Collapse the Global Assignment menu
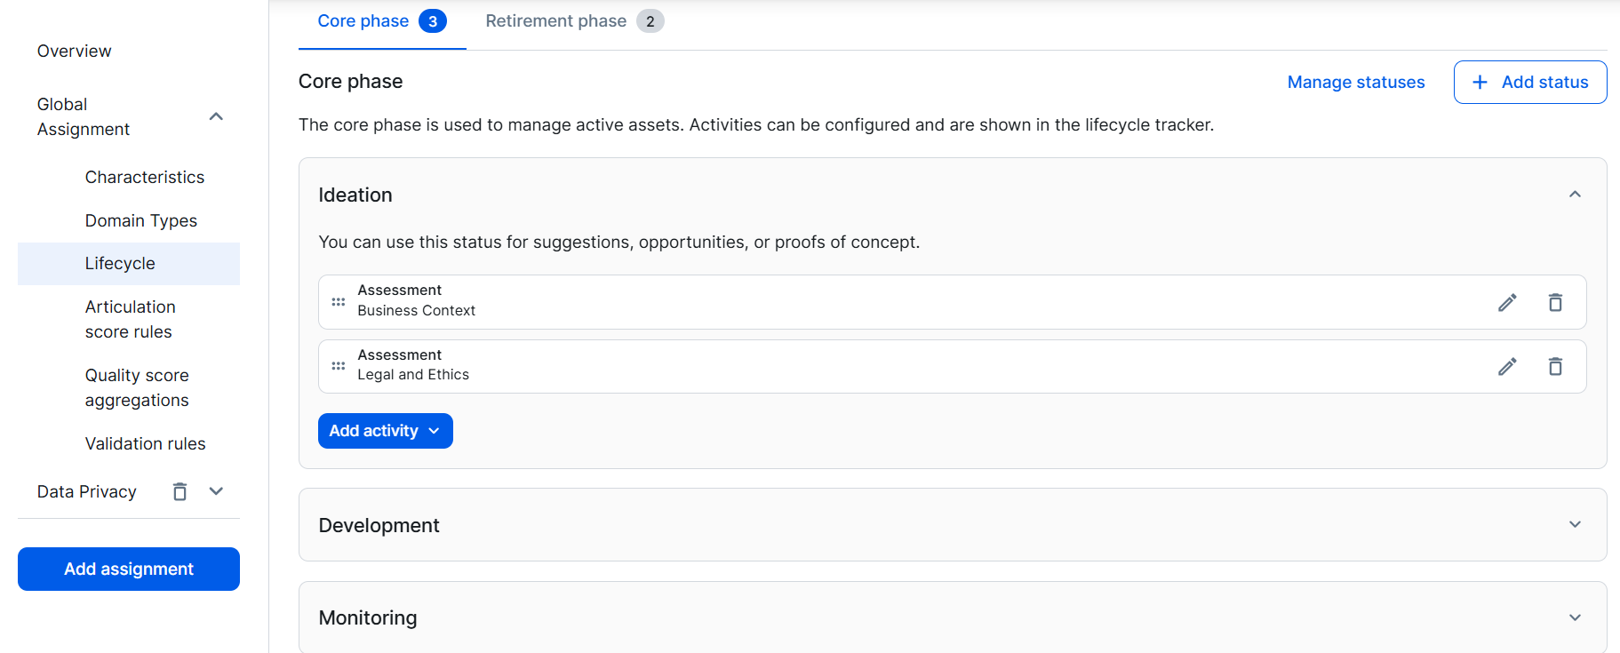1620x653 pixels. pos(216,116)
